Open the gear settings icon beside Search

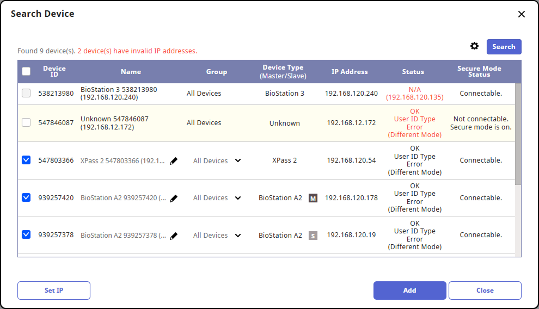point(474,46)
